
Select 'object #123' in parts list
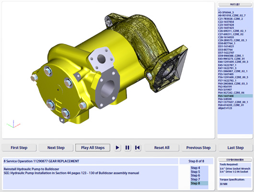point(225,108)
